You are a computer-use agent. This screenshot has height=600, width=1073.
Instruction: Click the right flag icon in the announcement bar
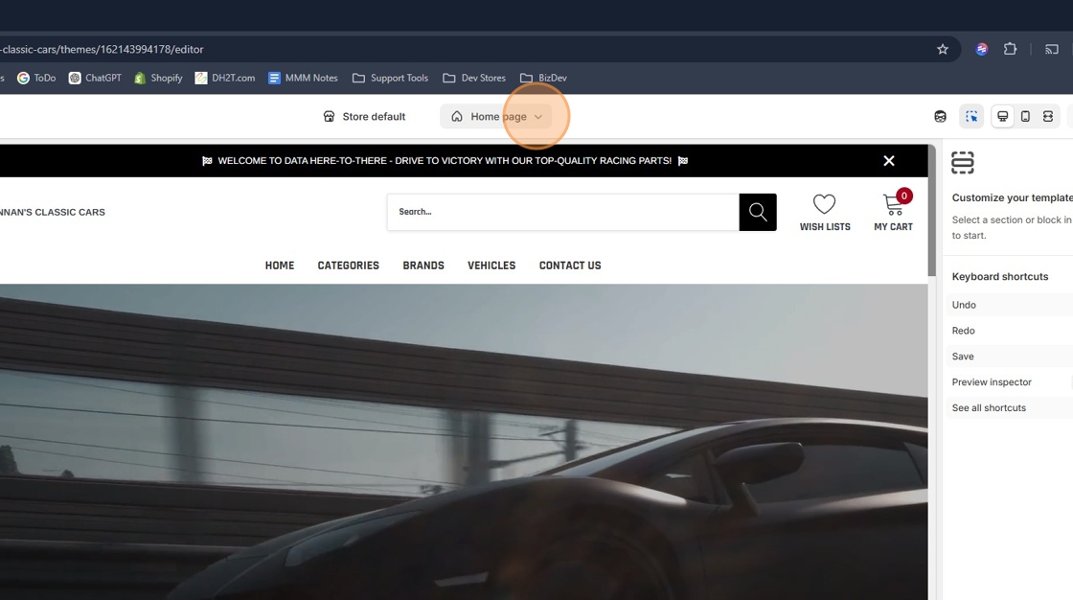pyautogui.click(x=683, y=161)
